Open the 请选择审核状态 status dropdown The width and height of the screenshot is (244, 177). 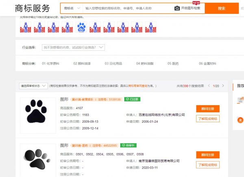(33, 86)
